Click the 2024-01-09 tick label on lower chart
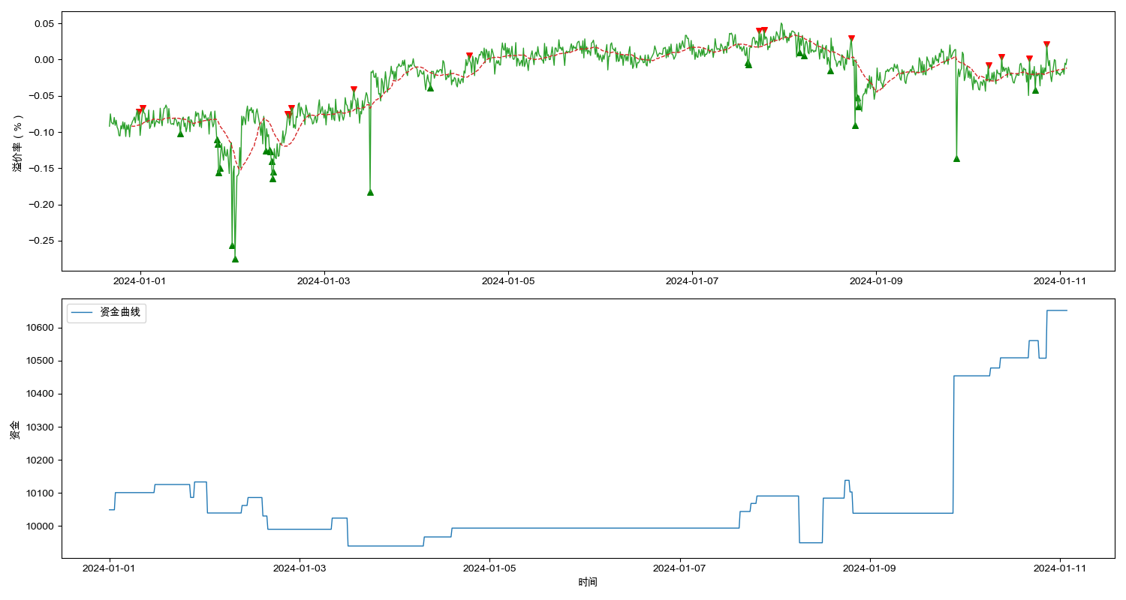The height and width of the screenshot is (600, 1126). pyautogui.click(x=870, y=568)
